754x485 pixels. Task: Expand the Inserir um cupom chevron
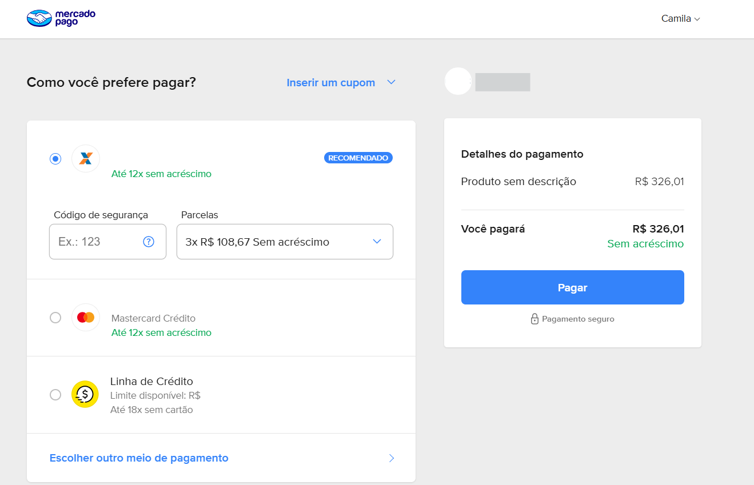(x=391, y=82)
